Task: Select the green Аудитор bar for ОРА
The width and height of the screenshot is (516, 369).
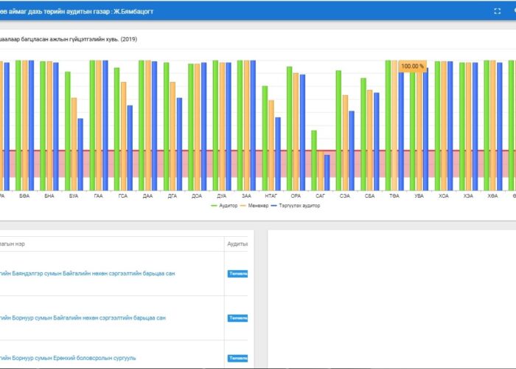Action: point(289,128)
